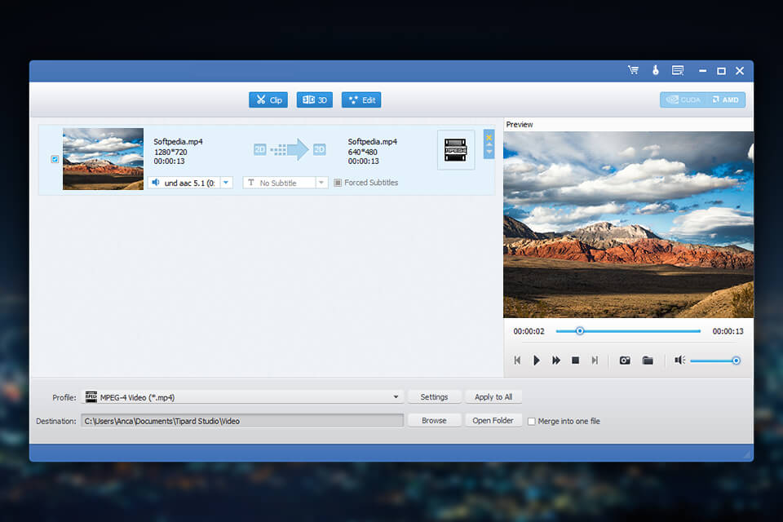Screen dimensions: 783x522
Task: Expand the Profile format dropdown
Action: 396,397
